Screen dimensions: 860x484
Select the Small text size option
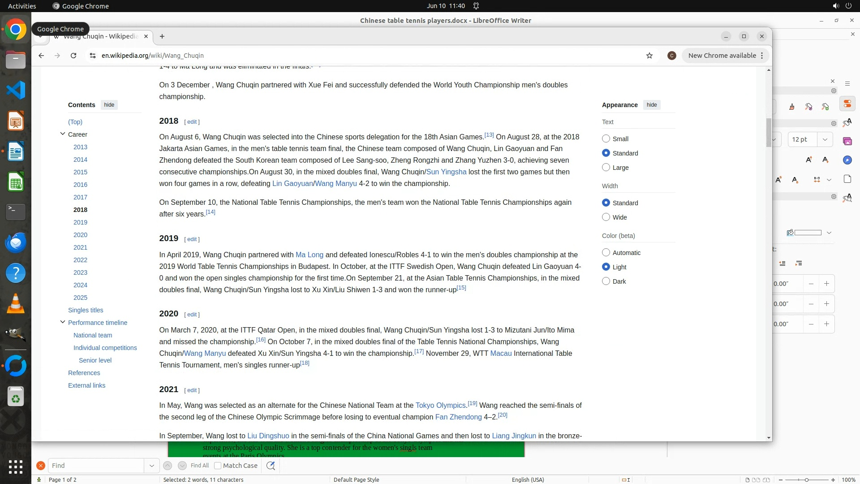606,139
